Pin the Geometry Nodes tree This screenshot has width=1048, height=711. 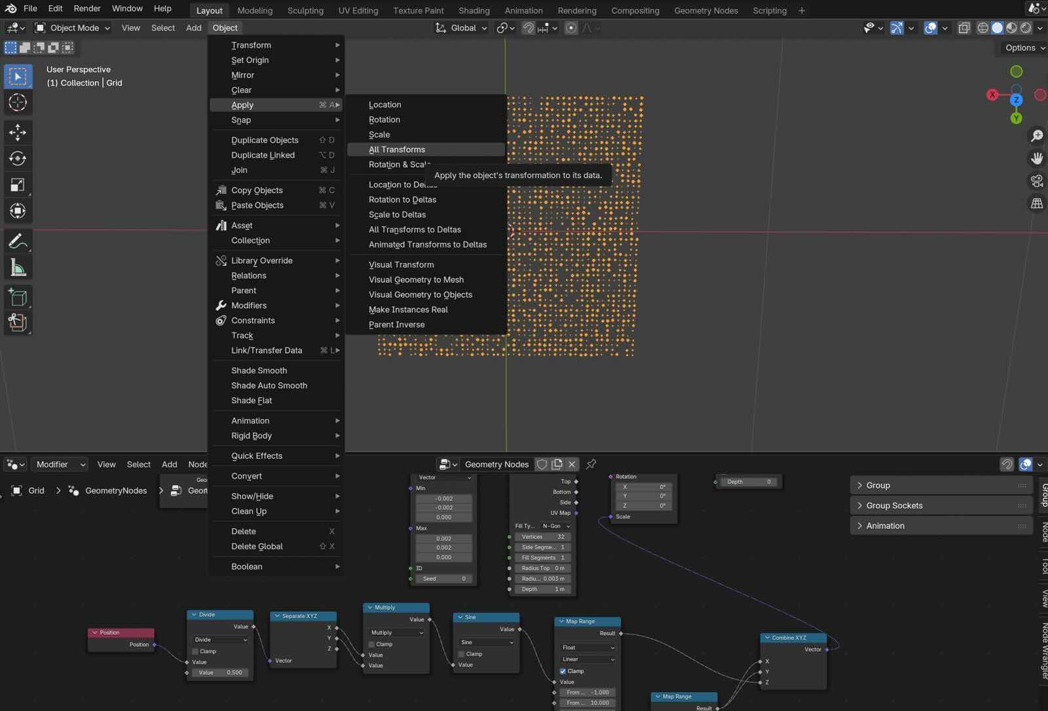coord(591,464)
